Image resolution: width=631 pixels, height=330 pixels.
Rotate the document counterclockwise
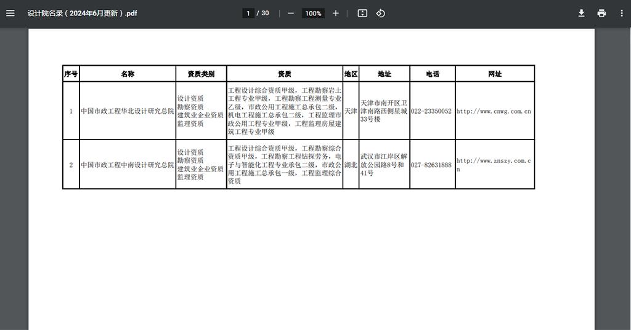[x=381, y=14]
